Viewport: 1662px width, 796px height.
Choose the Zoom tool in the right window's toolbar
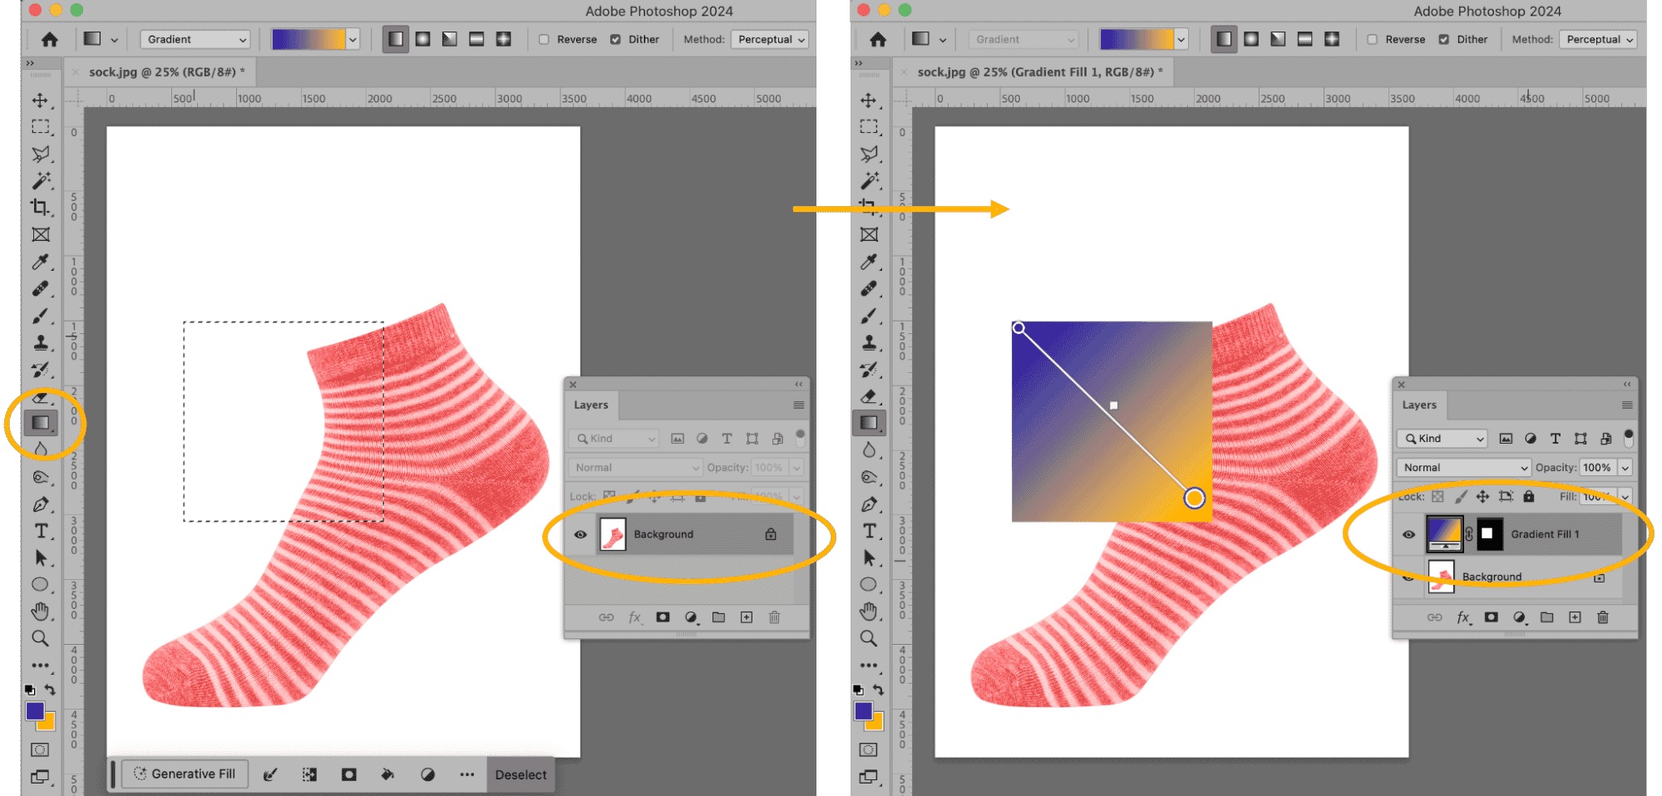(869, 638)
